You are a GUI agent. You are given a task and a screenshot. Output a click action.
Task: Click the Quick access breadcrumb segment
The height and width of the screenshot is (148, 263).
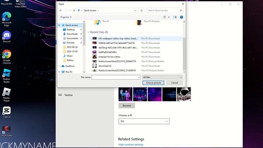point(90,10)
